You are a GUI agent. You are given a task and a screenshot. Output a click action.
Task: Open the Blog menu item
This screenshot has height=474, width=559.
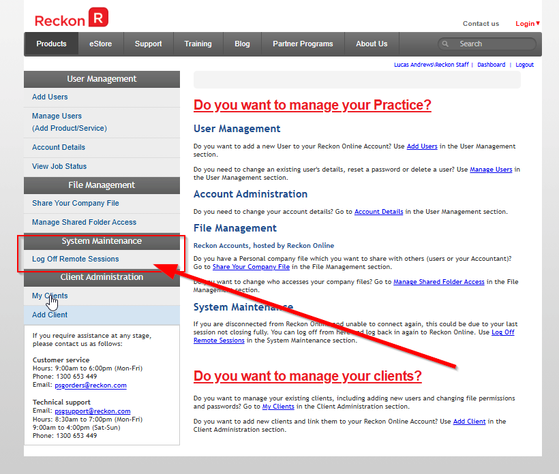click(x=242, y=44)
